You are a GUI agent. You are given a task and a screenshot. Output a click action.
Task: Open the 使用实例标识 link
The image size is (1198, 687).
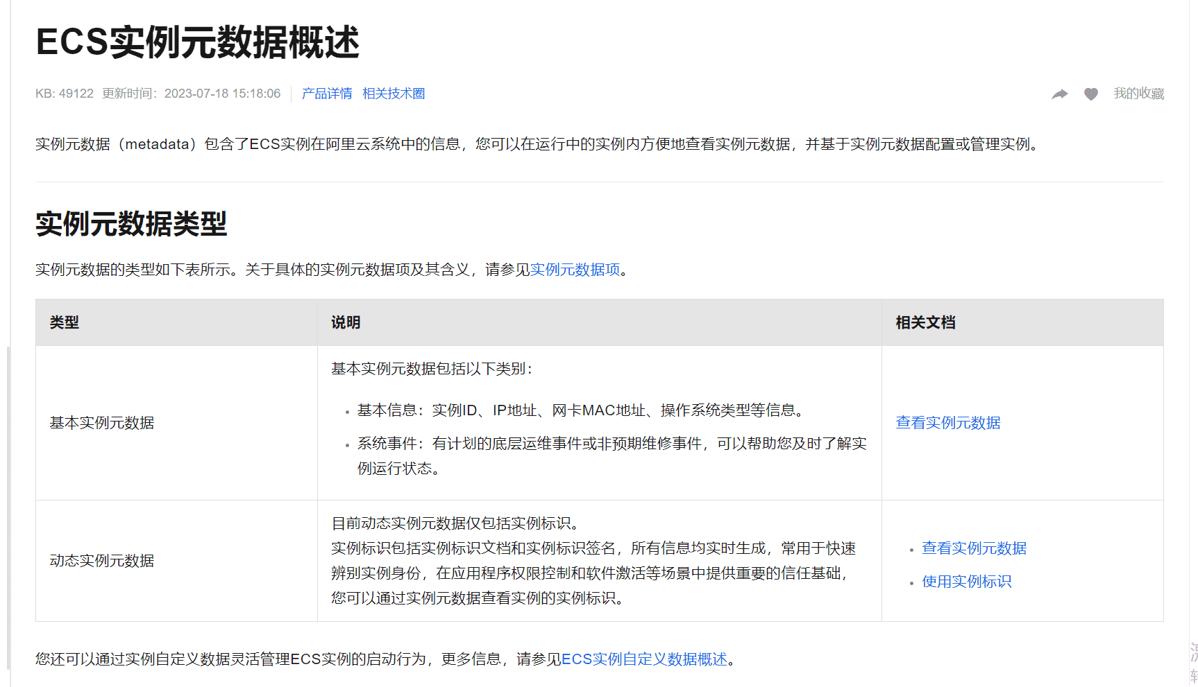coord(966,581)
